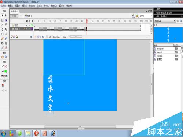Select the Rectangle tool

[6, 34]
